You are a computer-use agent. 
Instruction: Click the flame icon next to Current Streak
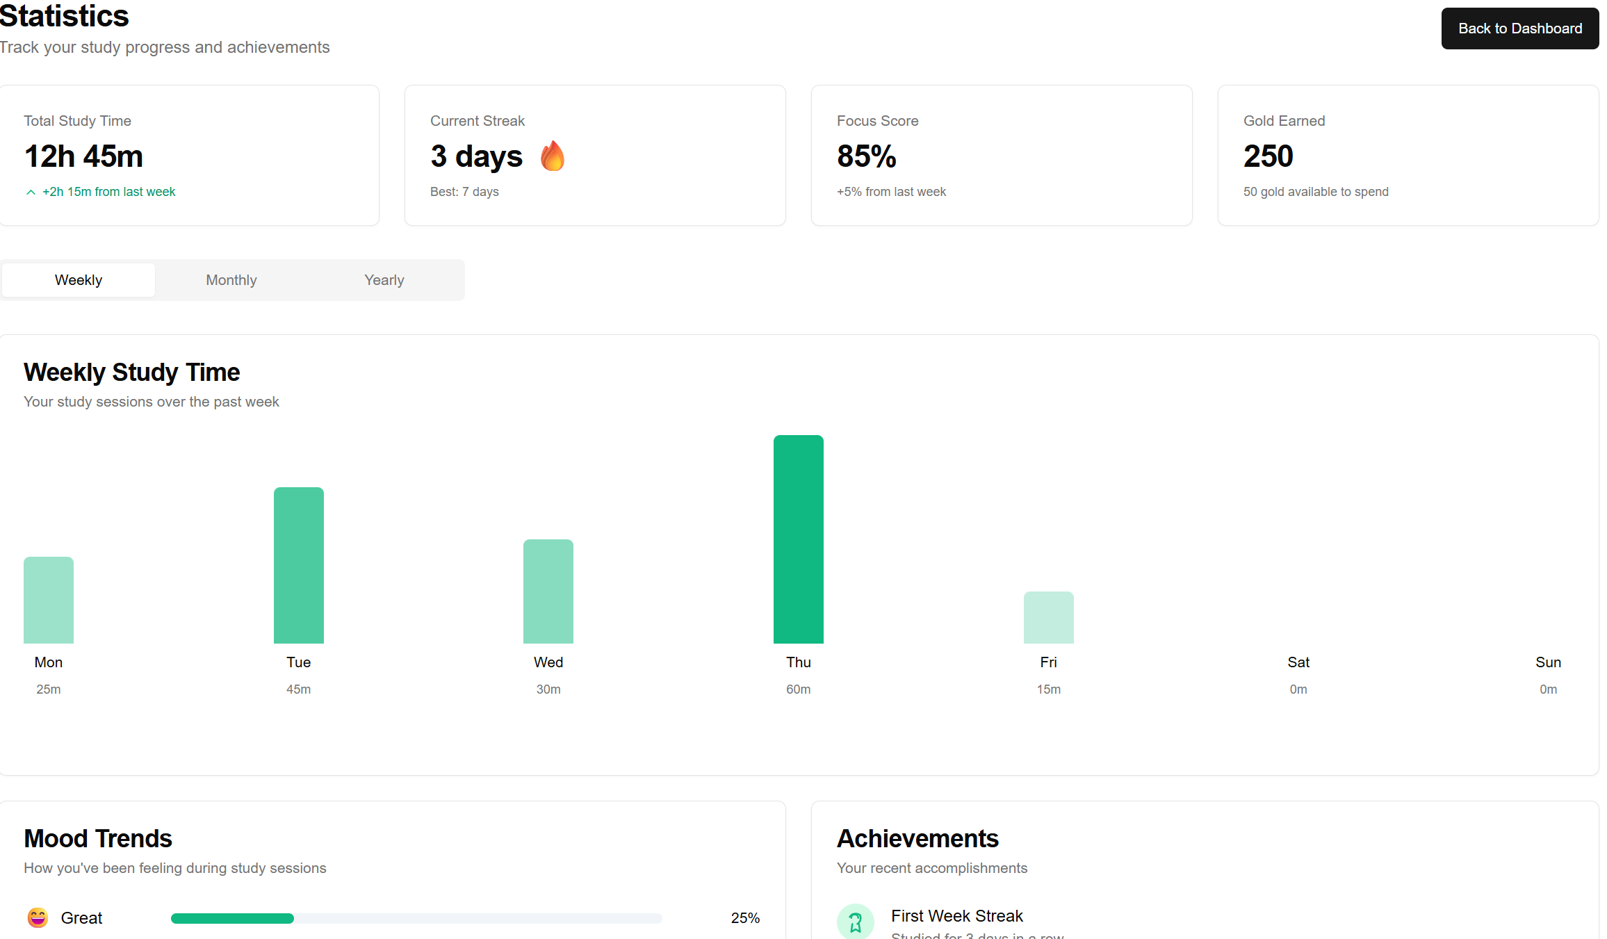click(552, 156)
